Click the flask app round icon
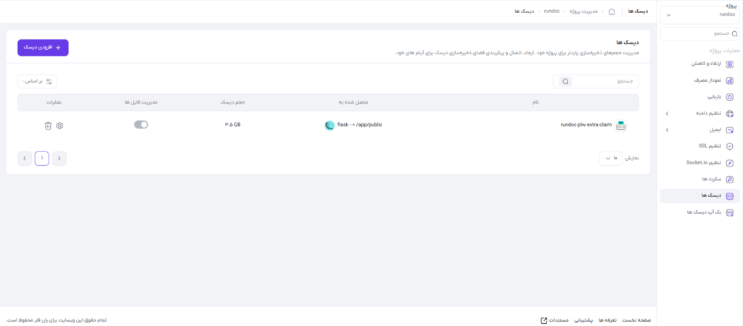Screen dimensions: 743x326 coord(329,125)
